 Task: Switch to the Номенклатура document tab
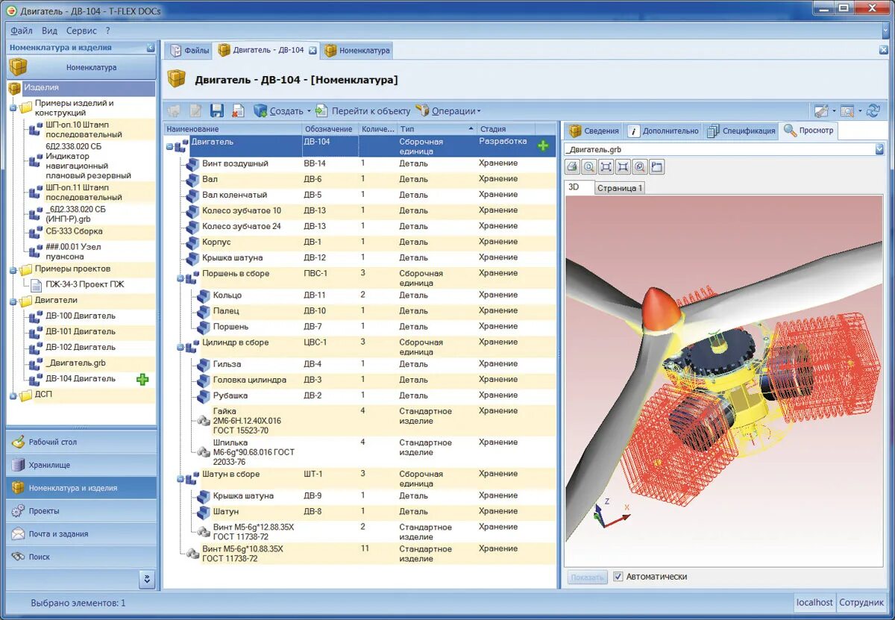click(357, 51)
